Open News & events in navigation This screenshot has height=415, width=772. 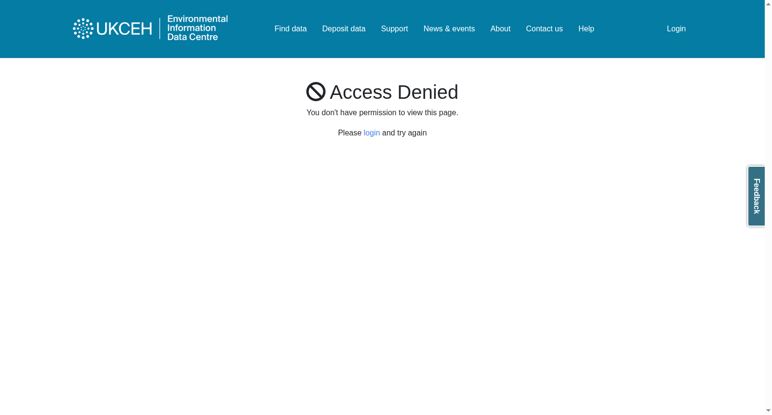(x=449, y=29)
